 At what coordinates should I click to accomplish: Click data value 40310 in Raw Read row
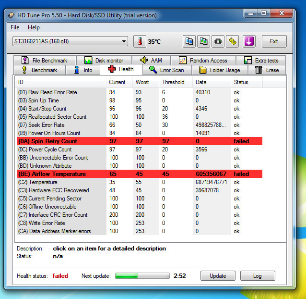click(x=203, y=92)
